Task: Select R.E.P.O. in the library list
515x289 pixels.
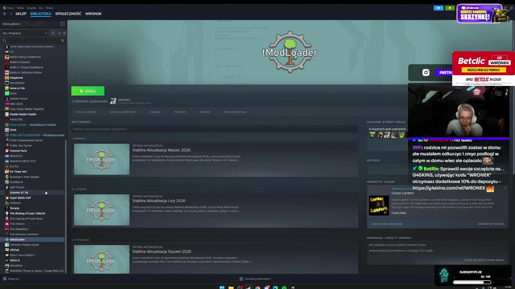Action: click(x=14, y=166)
